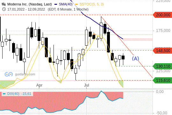The image size is (172, 115).
Task: Select the 130,110 green price level tag
Action: (162, 66)
